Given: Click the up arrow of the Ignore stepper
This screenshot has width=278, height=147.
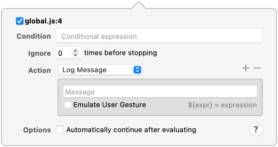Looking at the screenshot, I should [75, 51].
